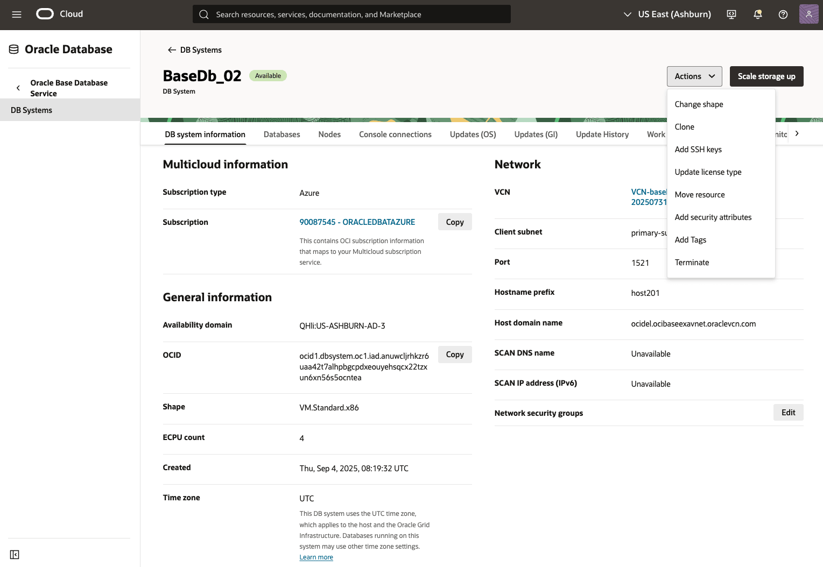Collapse the side panel using bottom-left icon
Viewport: 823px width, 567px height.
15,554
